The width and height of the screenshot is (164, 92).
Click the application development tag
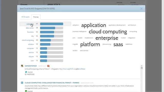(x=117, y=25)
